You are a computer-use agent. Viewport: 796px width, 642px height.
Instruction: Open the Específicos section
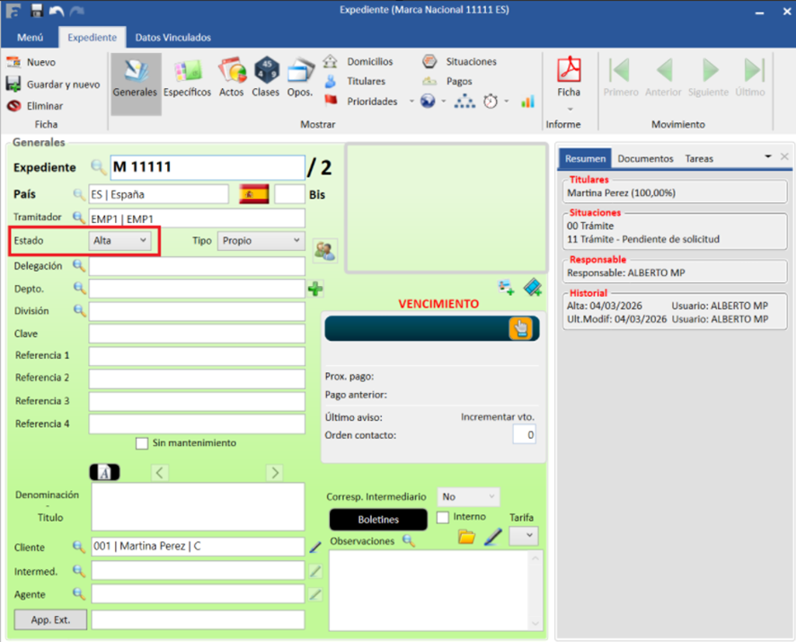(187, 77)
